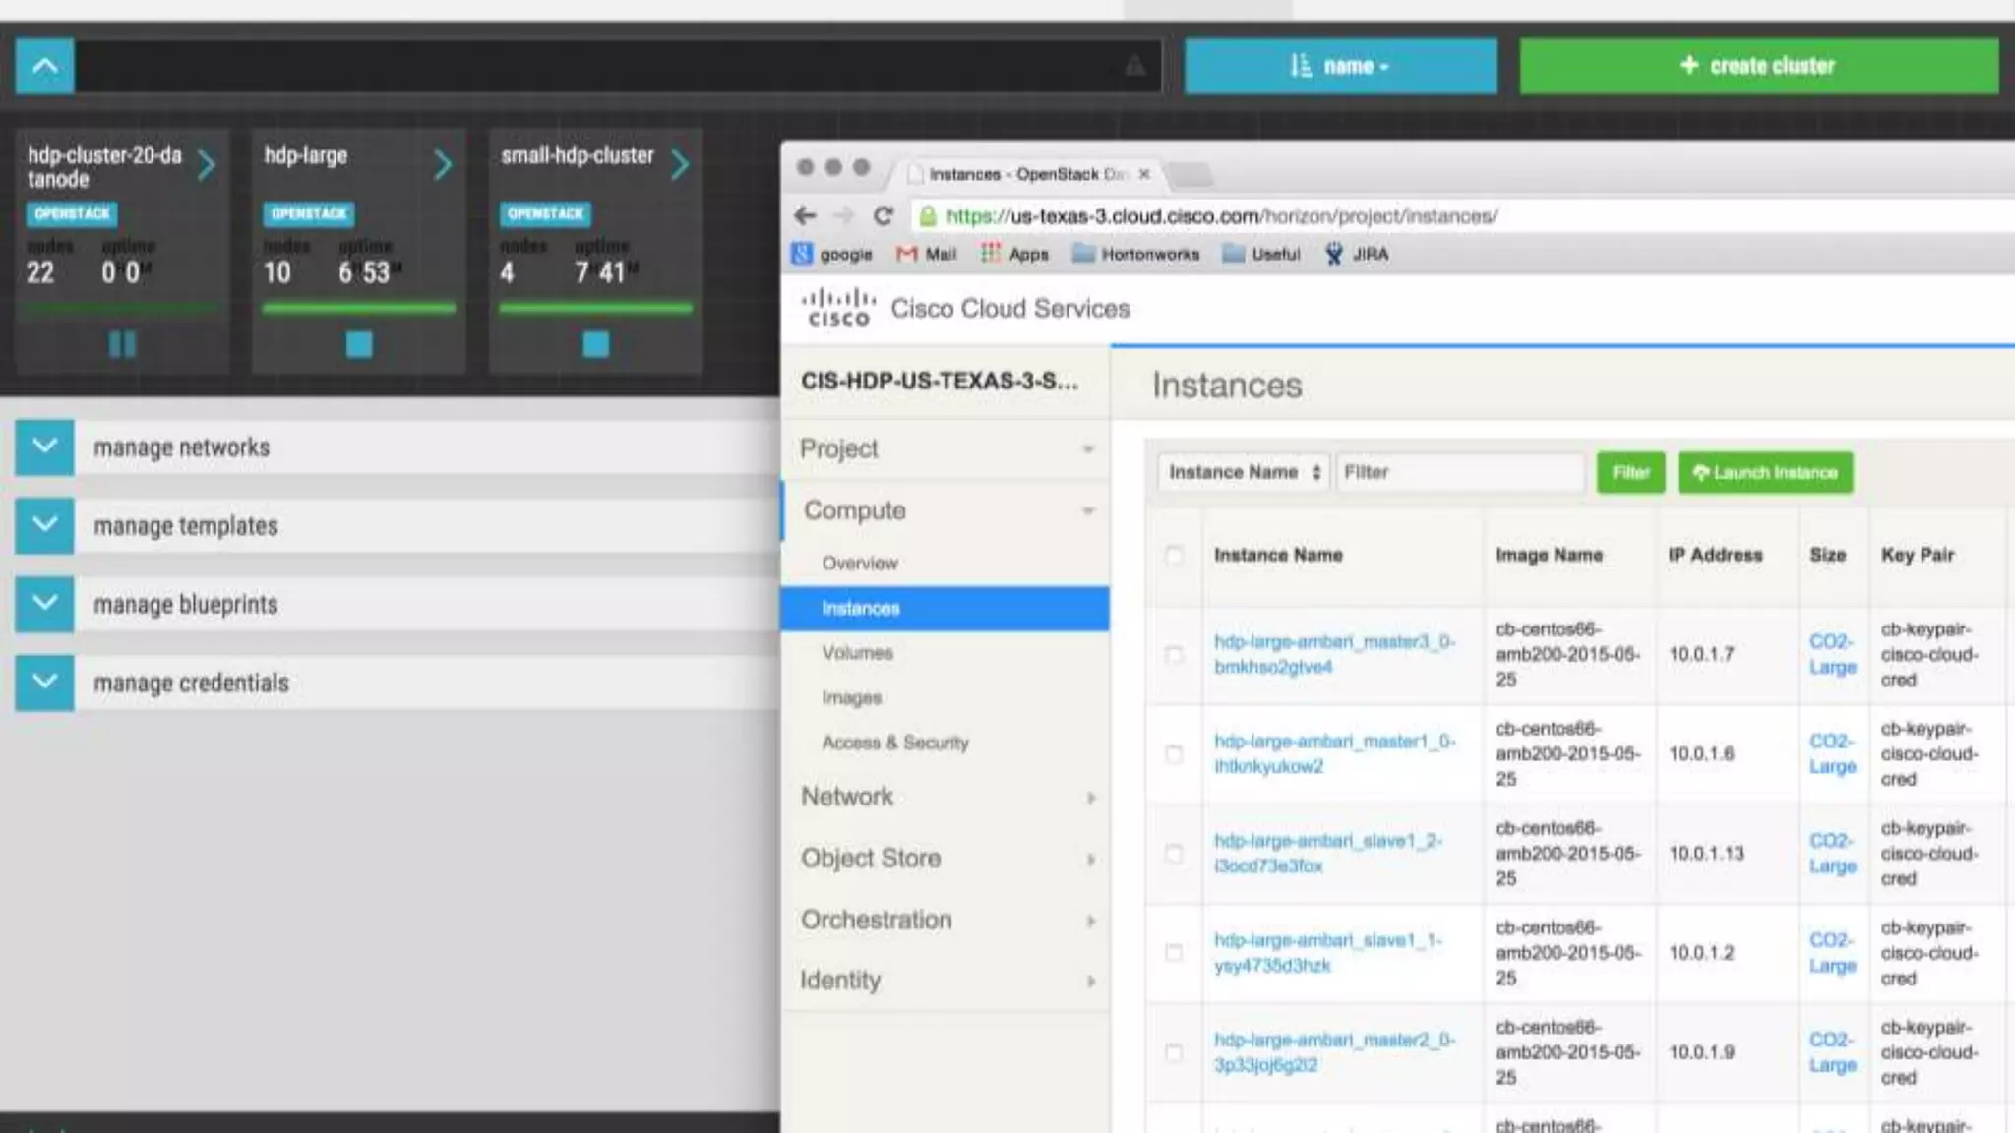Viewport: 2015px width, 1133px height.
Task: Open the Instance Name filter dropdown
Action: coord(1244,472)
